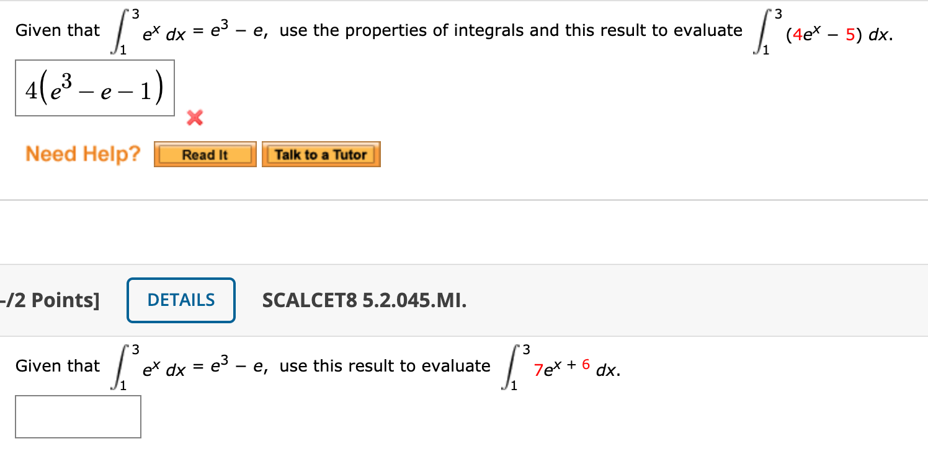Image resolution: width=928 pixels, height=457 pixels.
Task: Click the e³ − e result in the first problem
Action: (x=231, y=30)
